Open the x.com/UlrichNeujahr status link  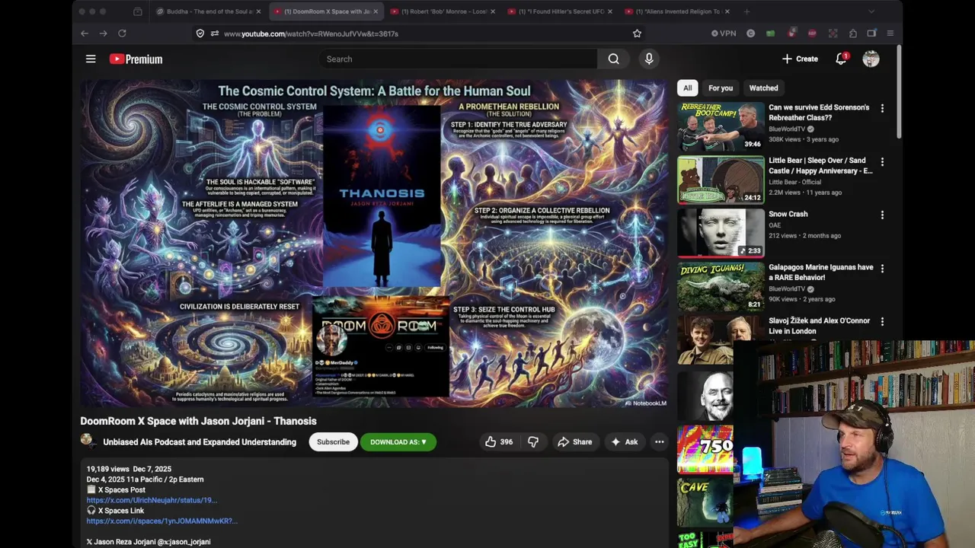pyautogui.click(x=152, y=500)
